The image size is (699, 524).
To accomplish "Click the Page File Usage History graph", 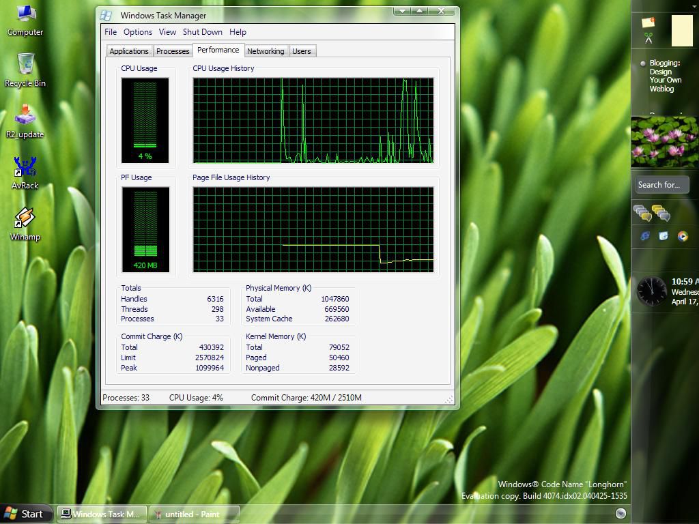I will click(x=313, y=229).
